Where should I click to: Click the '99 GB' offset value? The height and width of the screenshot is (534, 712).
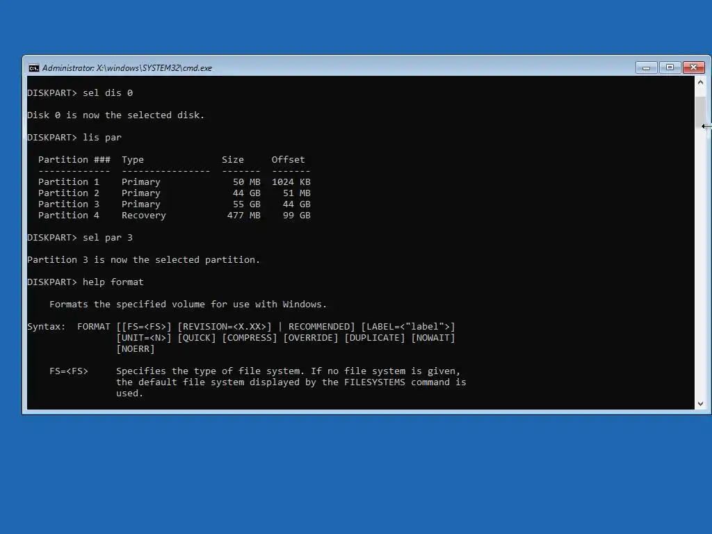pyautogui.click(x=296, y=216)
